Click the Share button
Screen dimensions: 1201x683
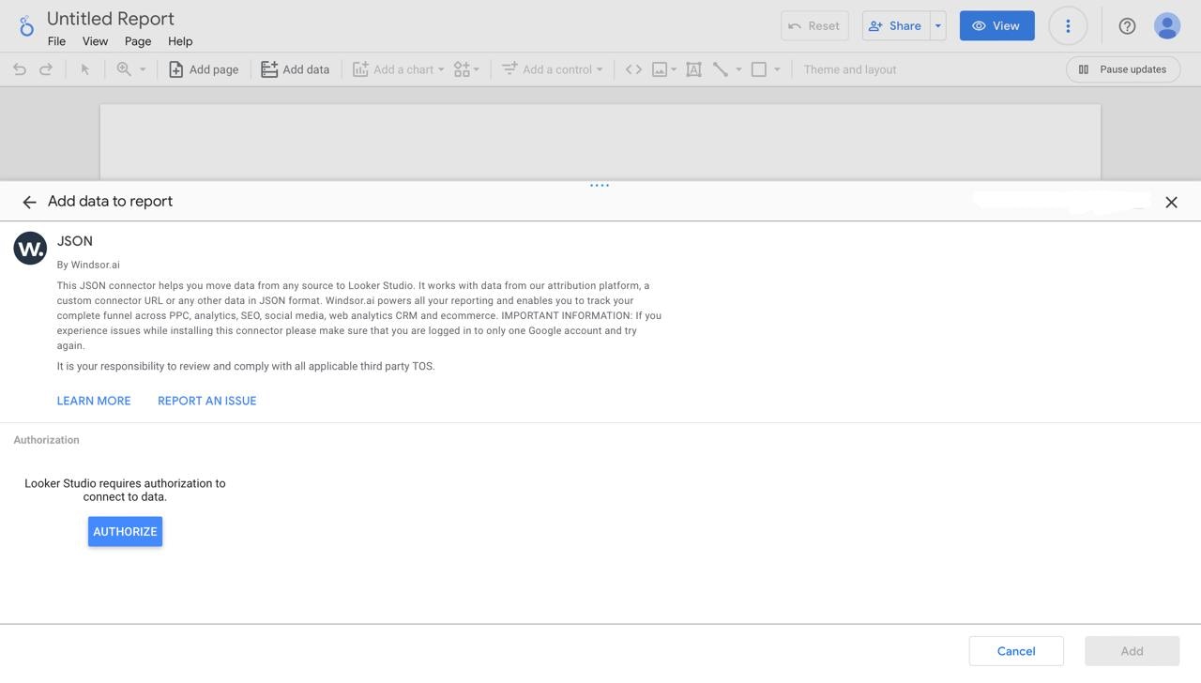(x=895, y=25)
